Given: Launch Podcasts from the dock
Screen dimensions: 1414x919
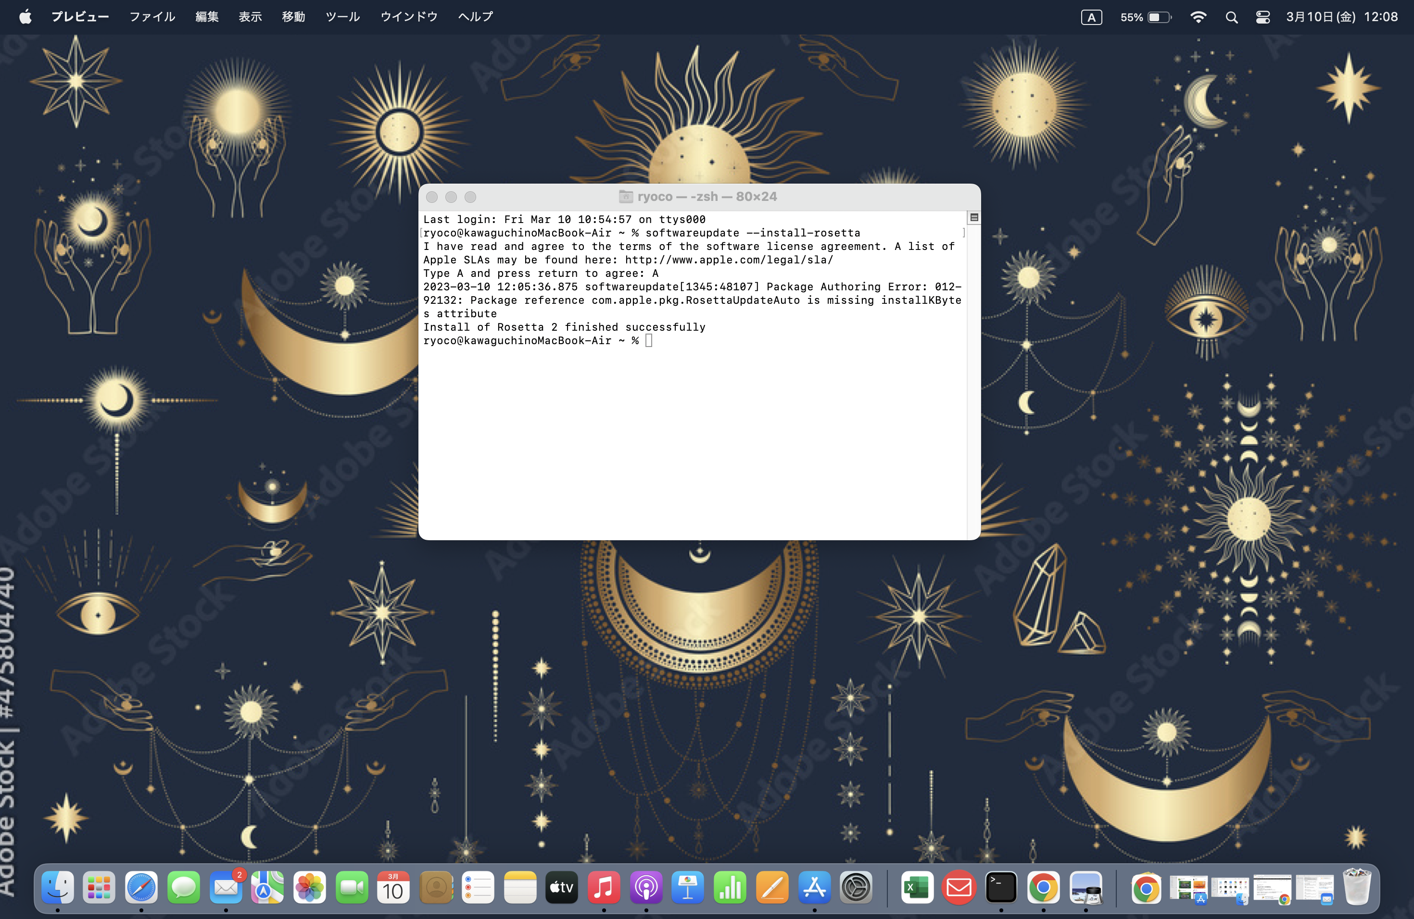Looking at the screenshot, I should click(x=646, y=888).
